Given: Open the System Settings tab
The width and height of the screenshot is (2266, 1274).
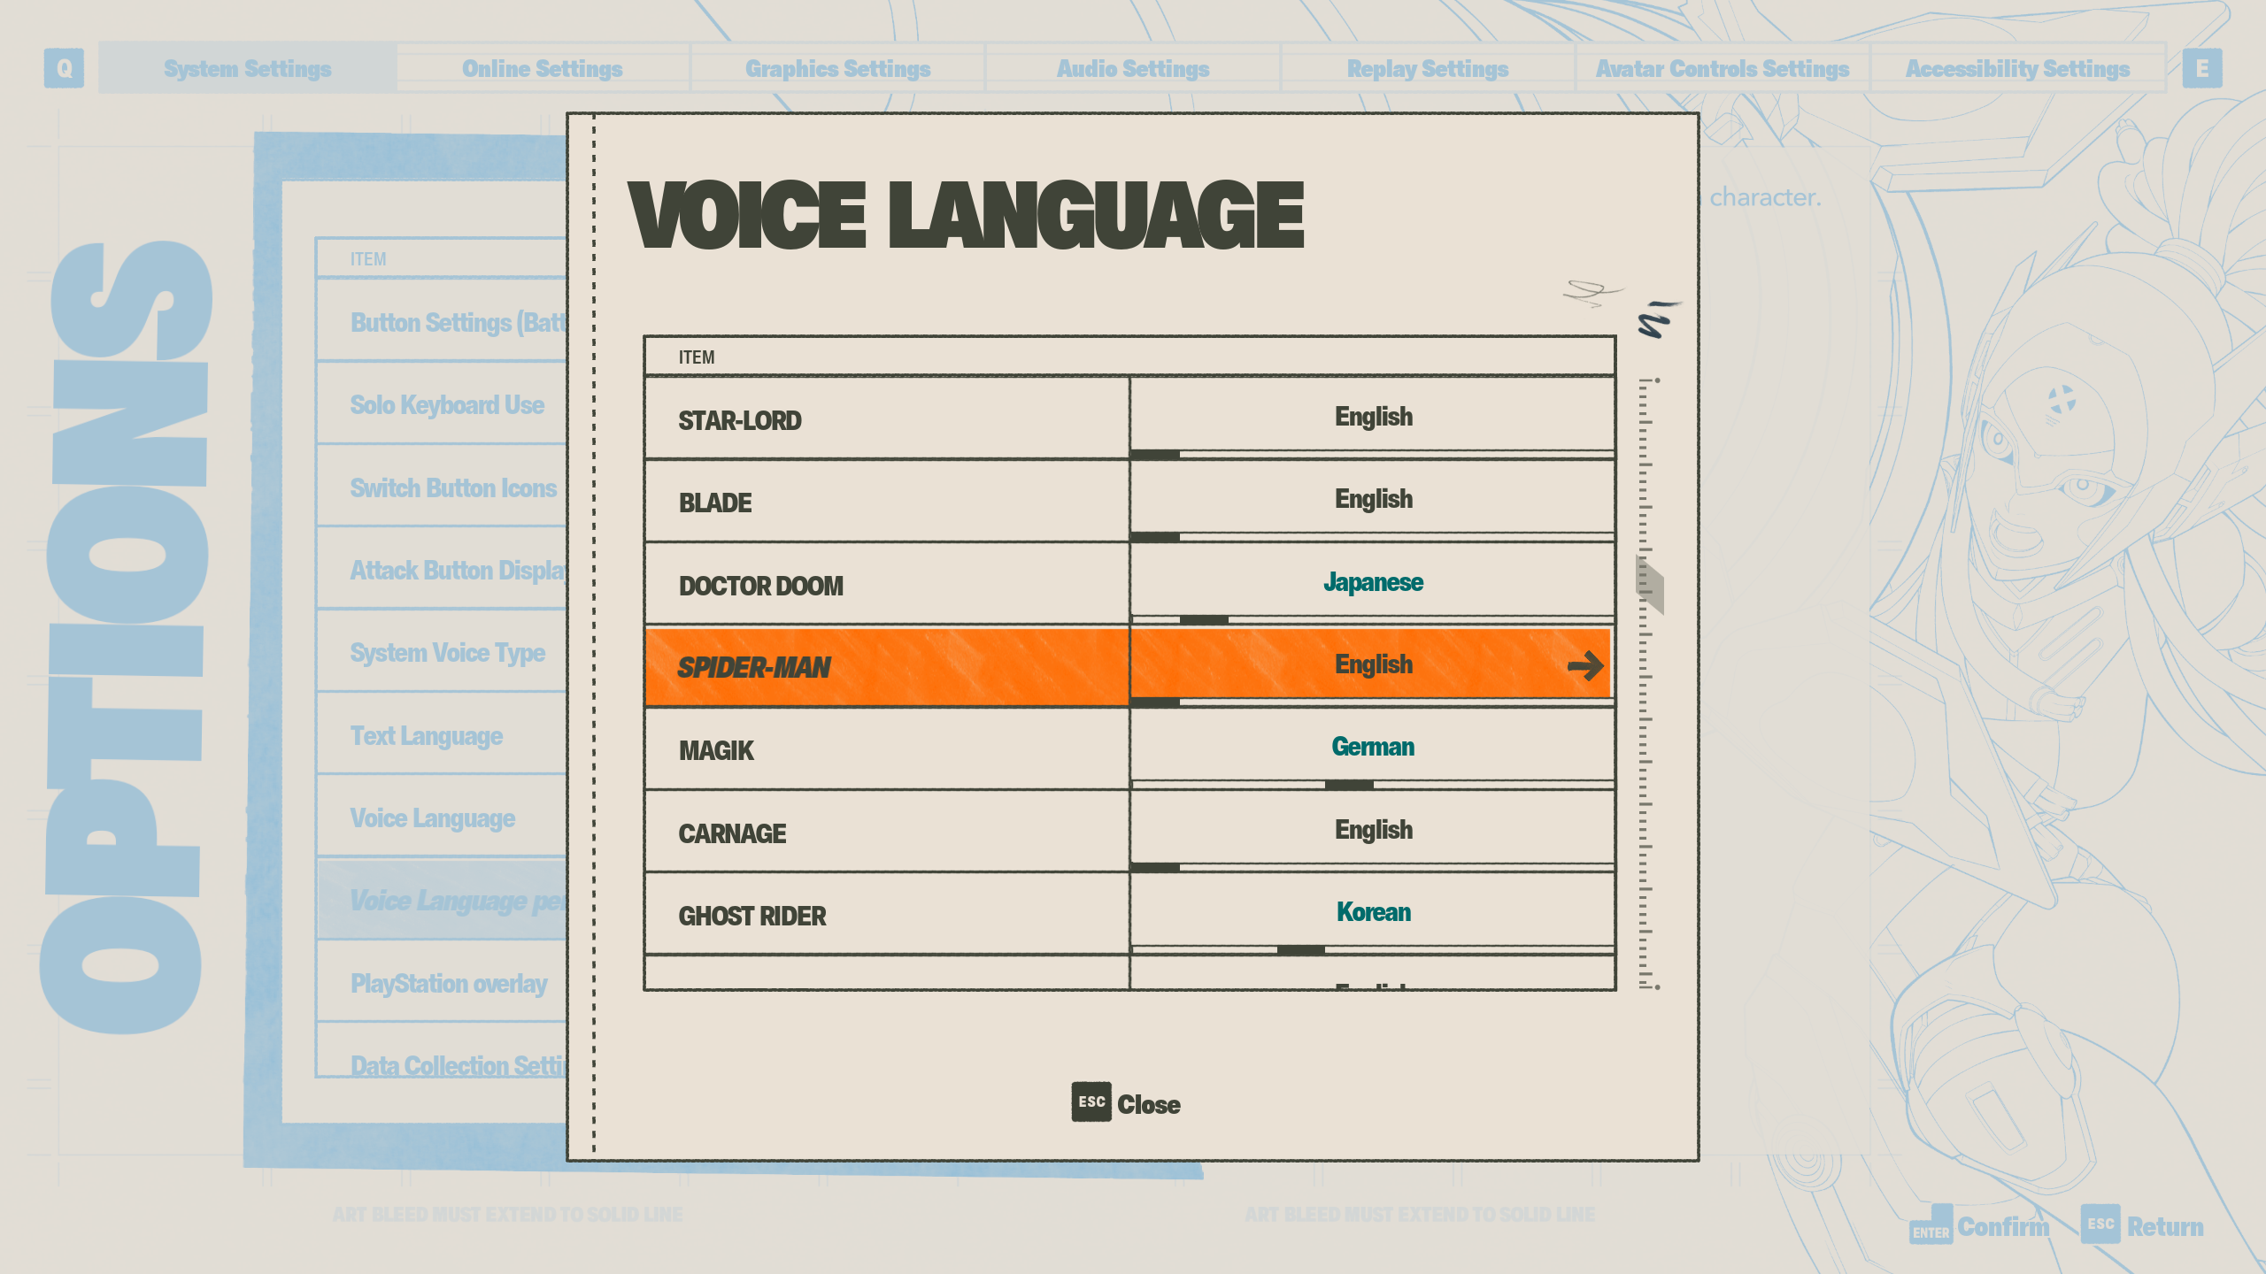Looking at the screenshot, I should tap(248, 68).
